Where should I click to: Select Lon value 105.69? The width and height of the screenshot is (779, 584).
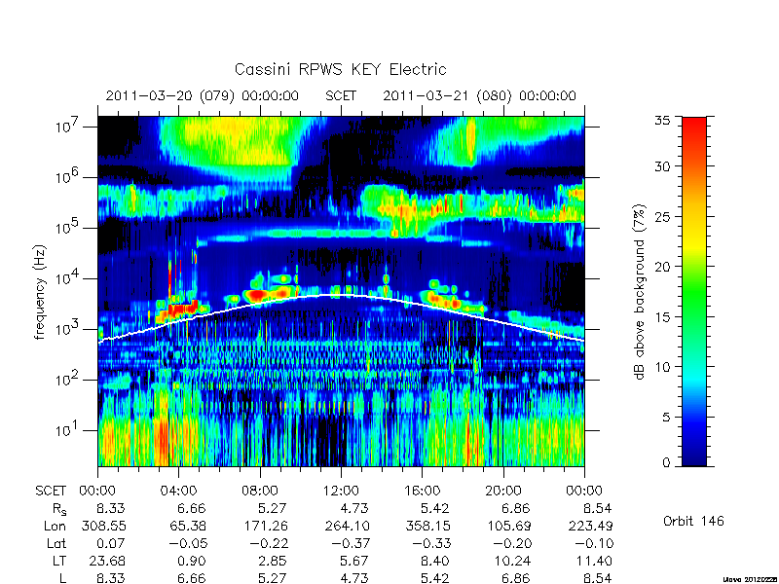[510, 526]
